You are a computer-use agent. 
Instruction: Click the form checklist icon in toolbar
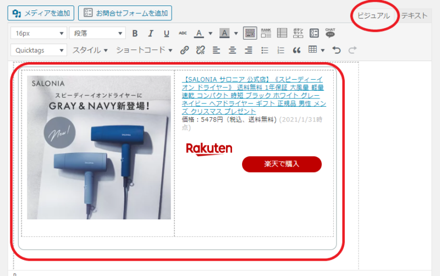click(x=314, y=33)
